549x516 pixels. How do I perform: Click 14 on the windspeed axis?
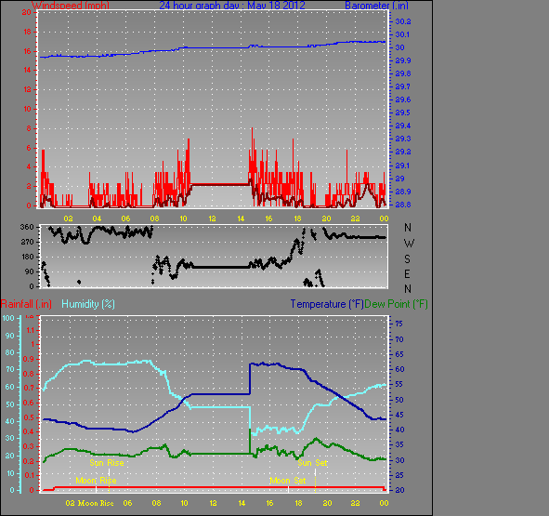(27, 70)
